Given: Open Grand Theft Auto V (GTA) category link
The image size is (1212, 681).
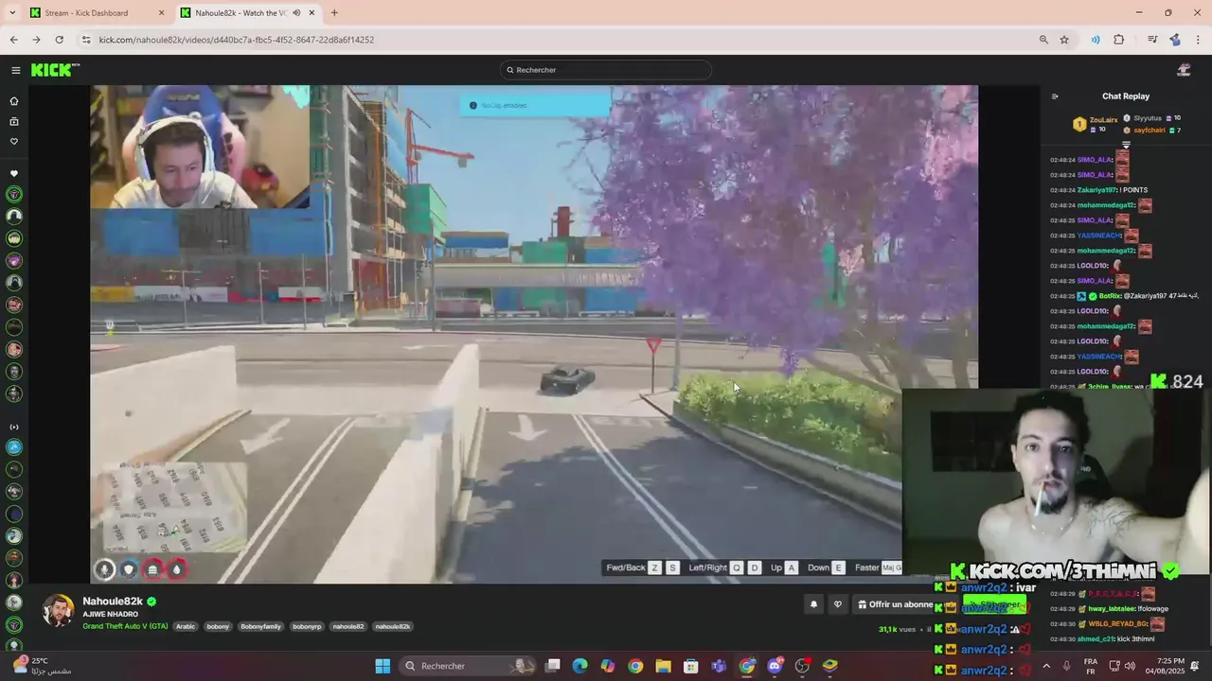Looking at the screenshot, I should 125,626.
